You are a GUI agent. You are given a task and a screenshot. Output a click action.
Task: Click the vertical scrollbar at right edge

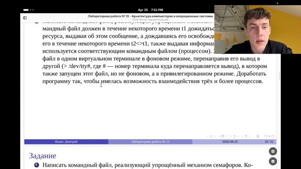pos(279,76)
